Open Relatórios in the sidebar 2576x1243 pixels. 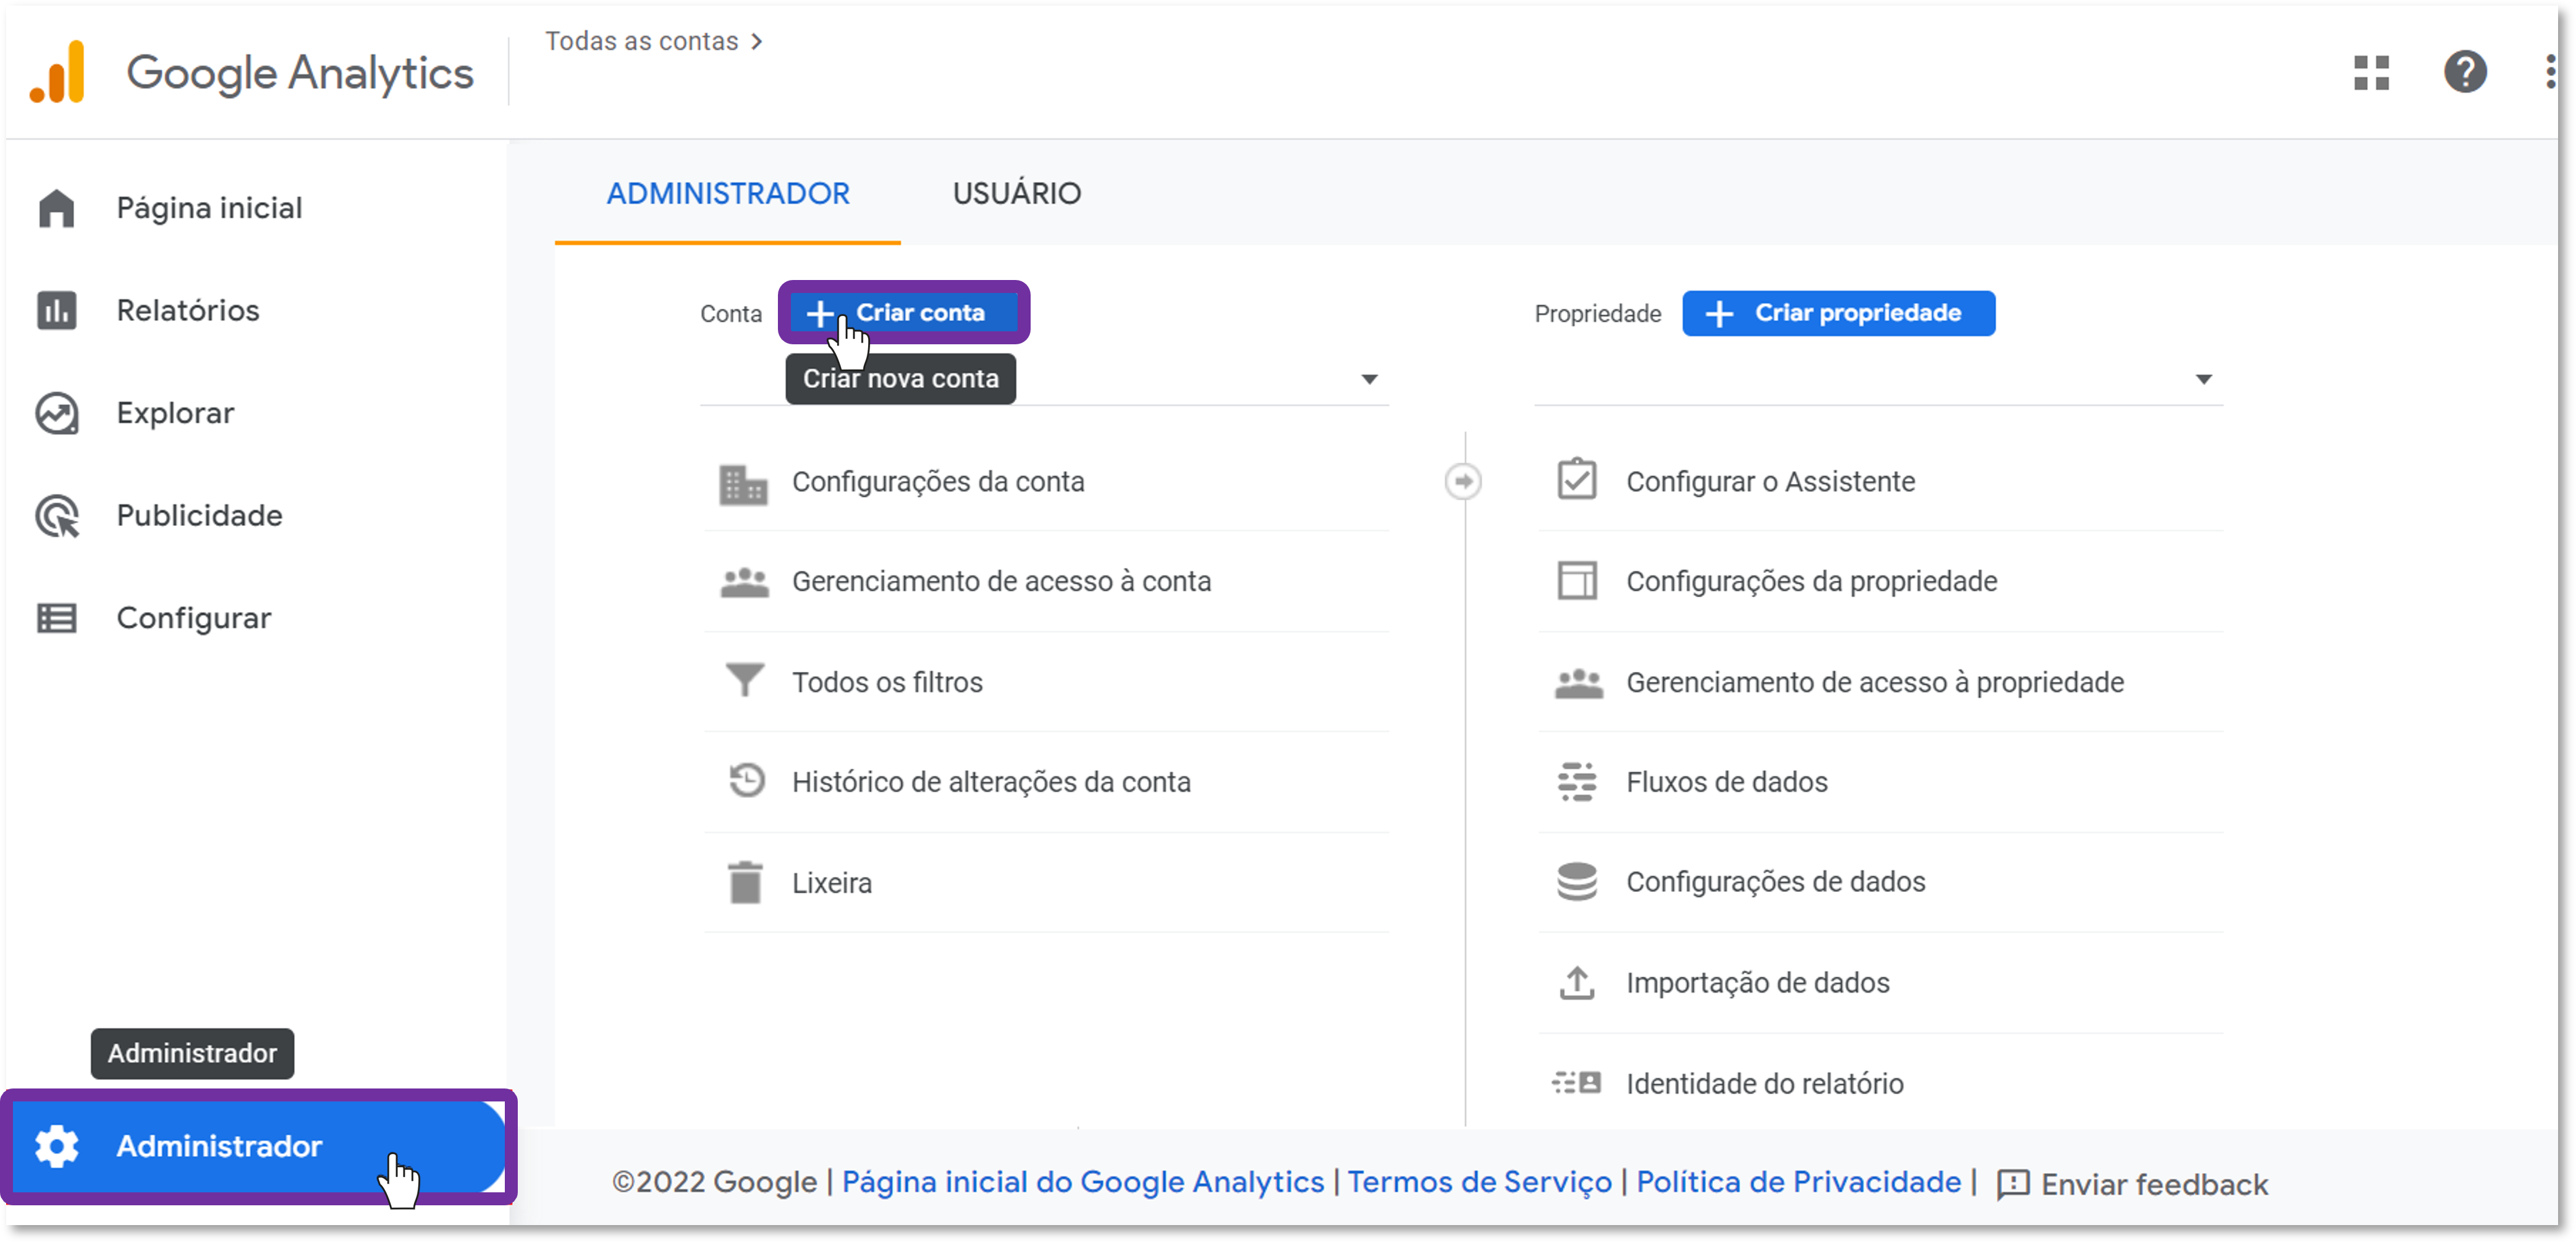(x=188, y=310)
